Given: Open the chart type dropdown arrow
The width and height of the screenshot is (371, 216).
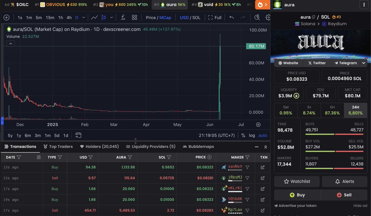Looking at the screenshot, I should [x=112, y=18].
